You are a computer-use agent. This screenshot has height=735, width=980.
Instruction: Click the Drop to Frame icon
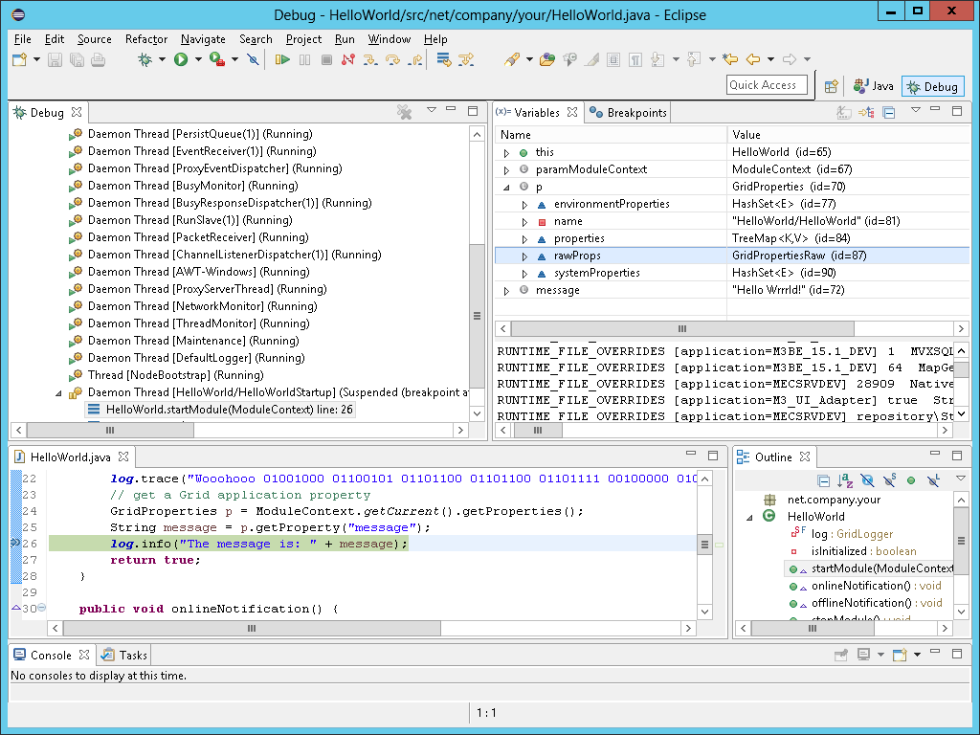(443, 59)
